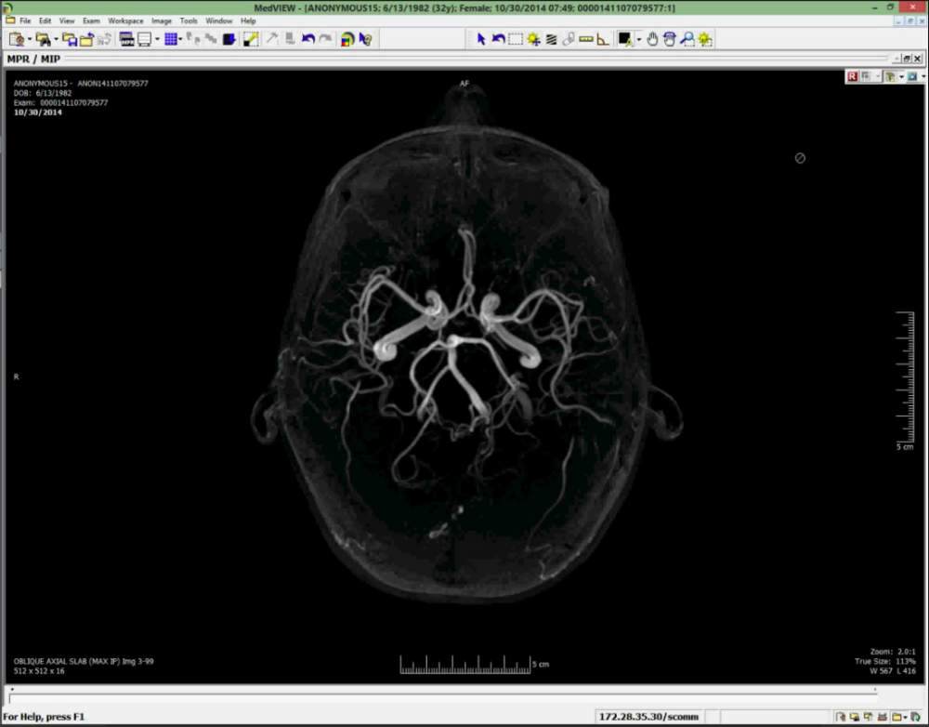Choose the ruler distance measurement tool
The width and height of the screenshot is (929, 727).
point(585,39)
